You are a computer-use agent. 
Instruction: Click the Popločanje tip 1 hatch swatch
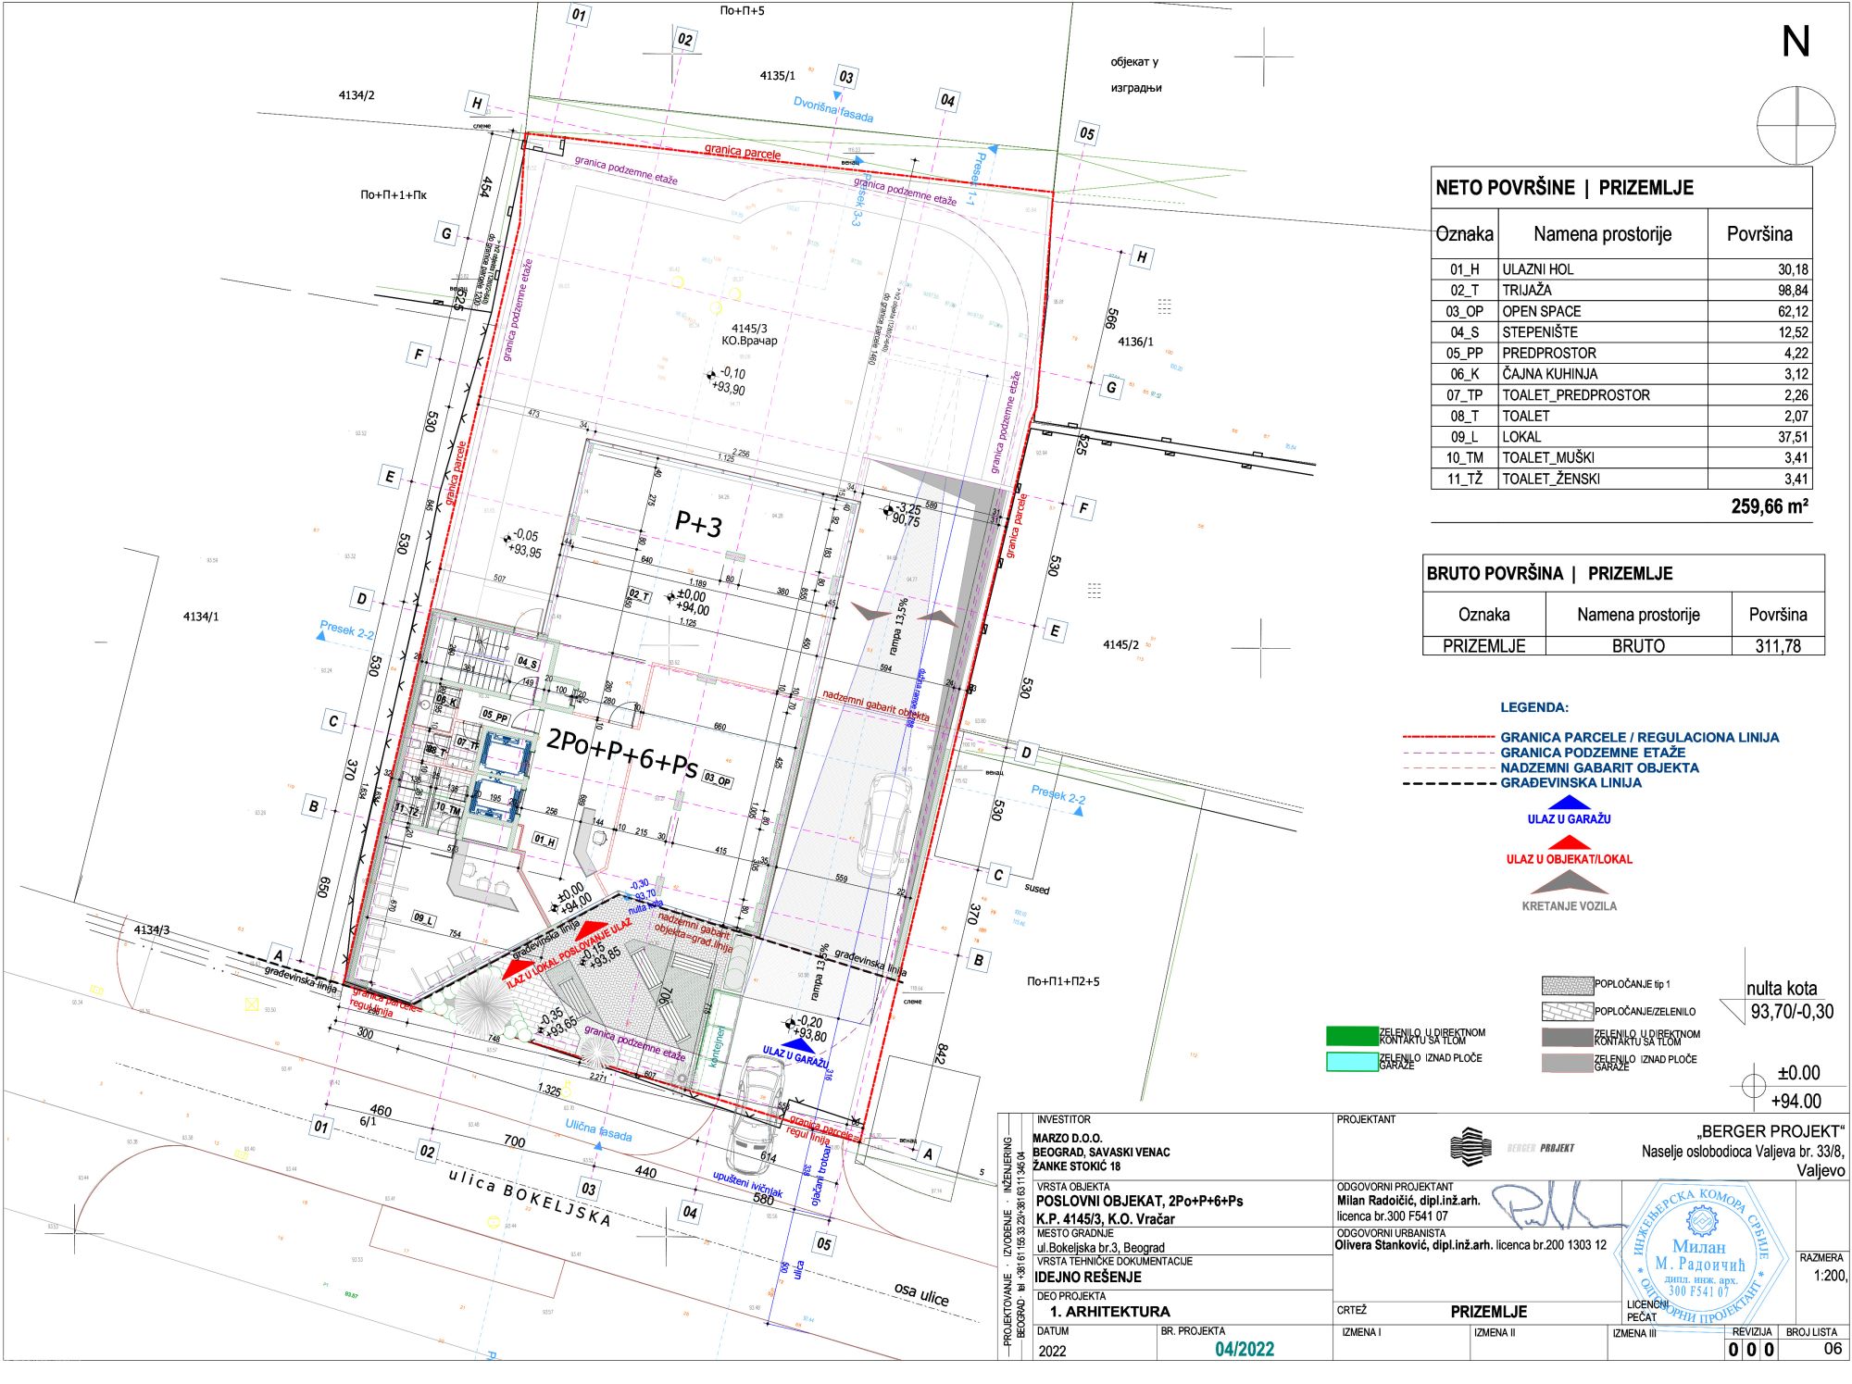click(x=1567, y=985)
